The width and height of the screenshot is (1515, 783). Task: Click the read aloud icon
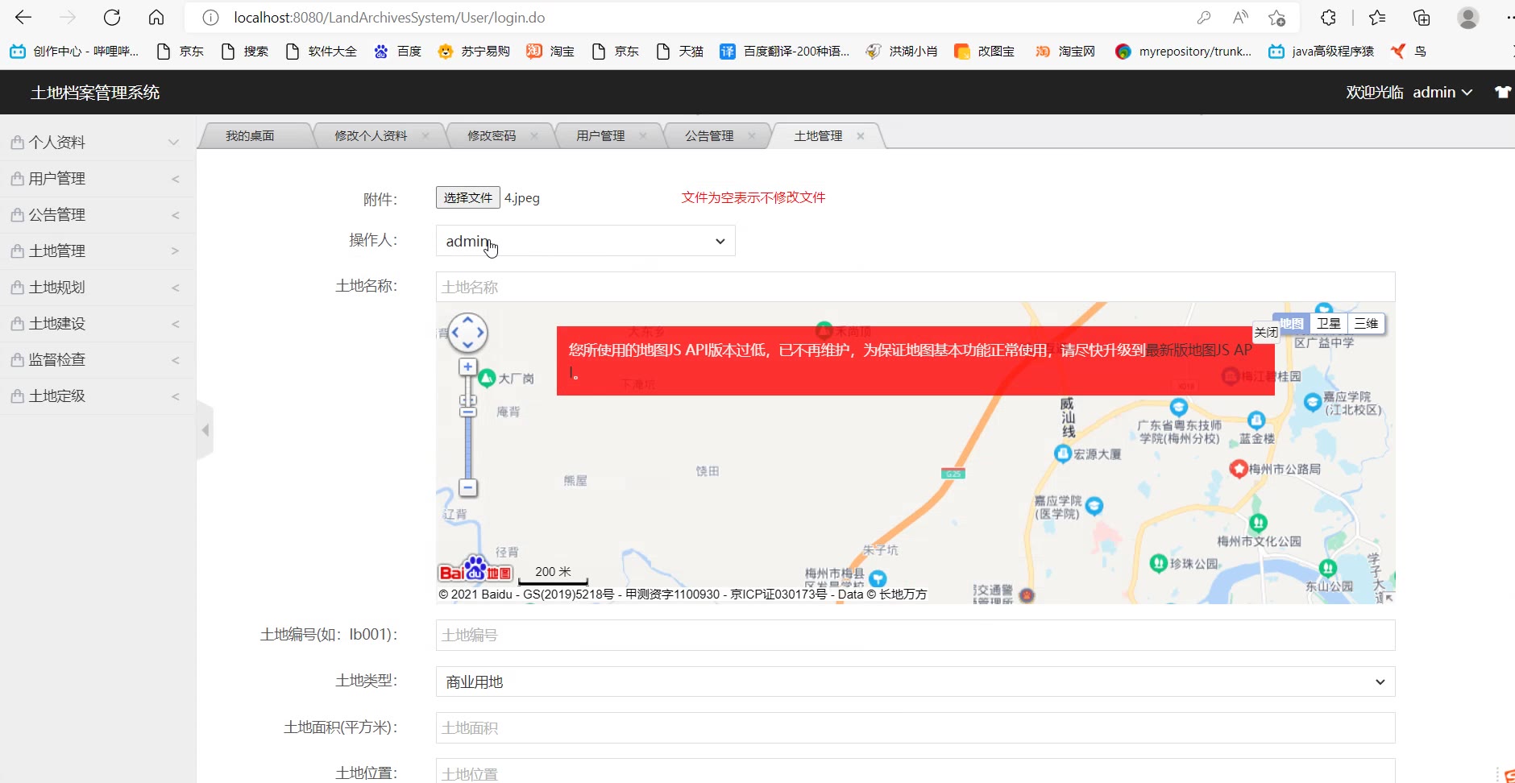point(1240,18)
